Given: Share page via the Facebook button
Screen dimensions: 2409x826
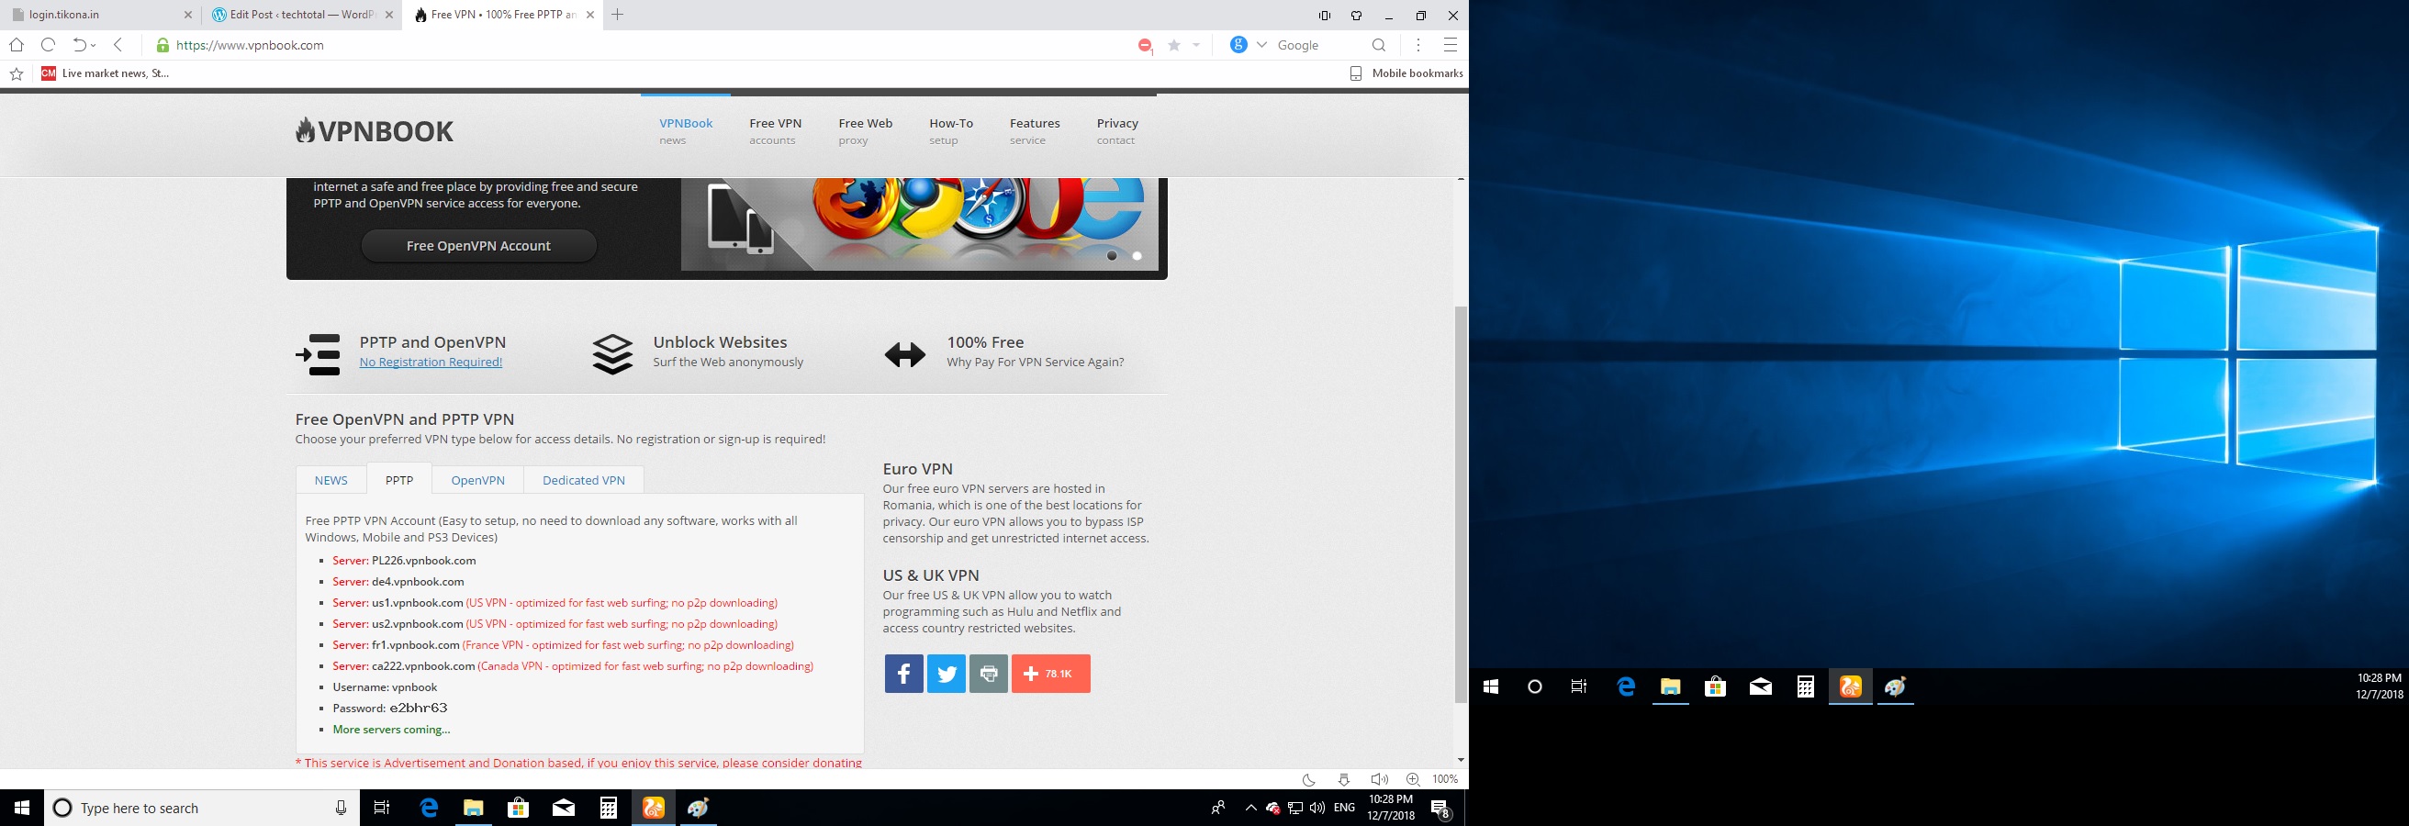Looking at the screenshot, I should coord(903,674).
